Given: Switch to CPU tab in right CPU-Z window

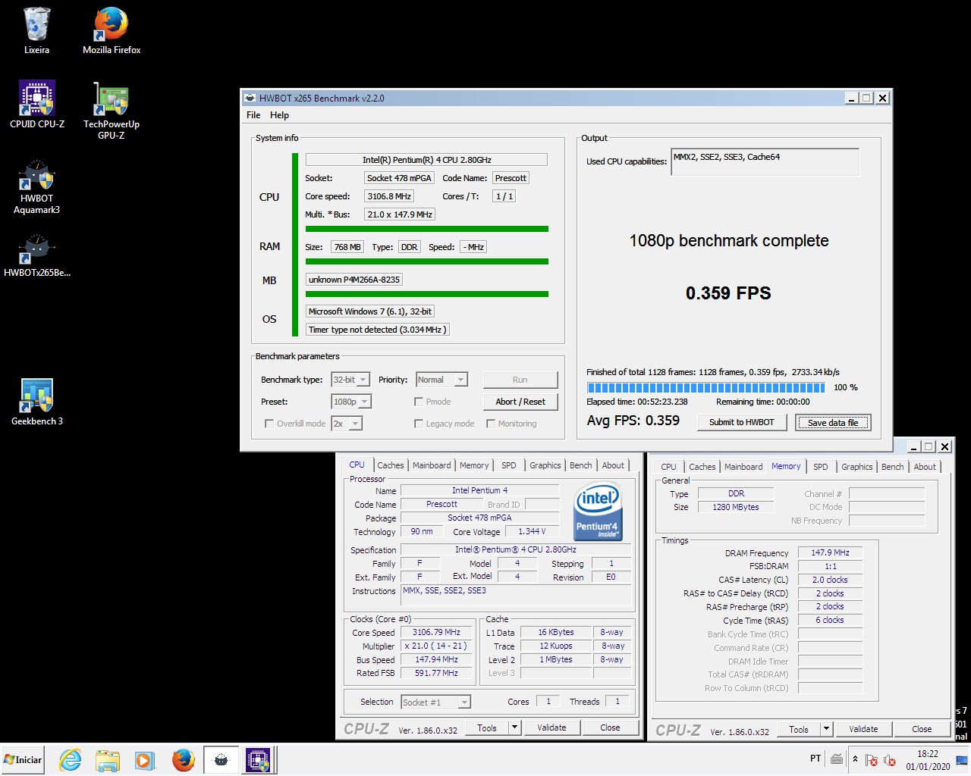Looking at the screenshot, I should point(668,467).
